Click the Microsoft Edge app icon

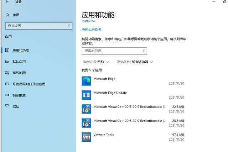(86, 81)
